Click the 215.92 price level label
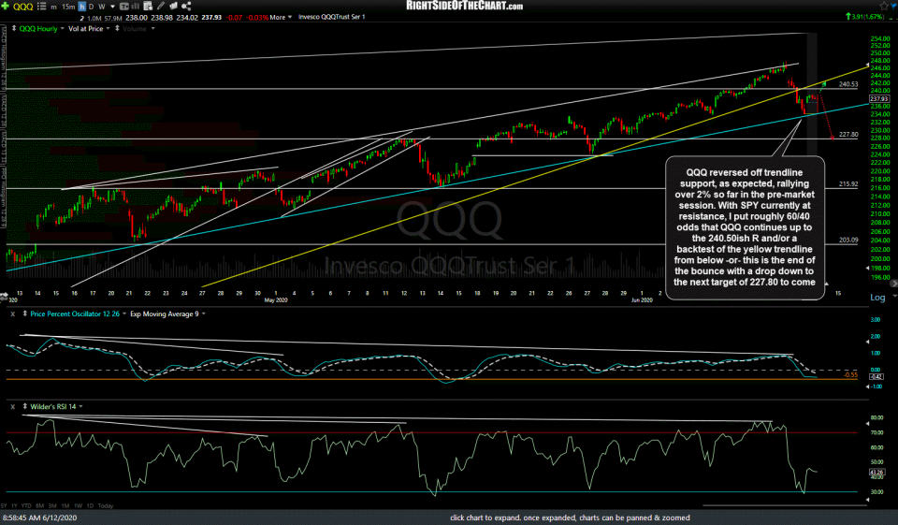 click(x=848, y=184)
